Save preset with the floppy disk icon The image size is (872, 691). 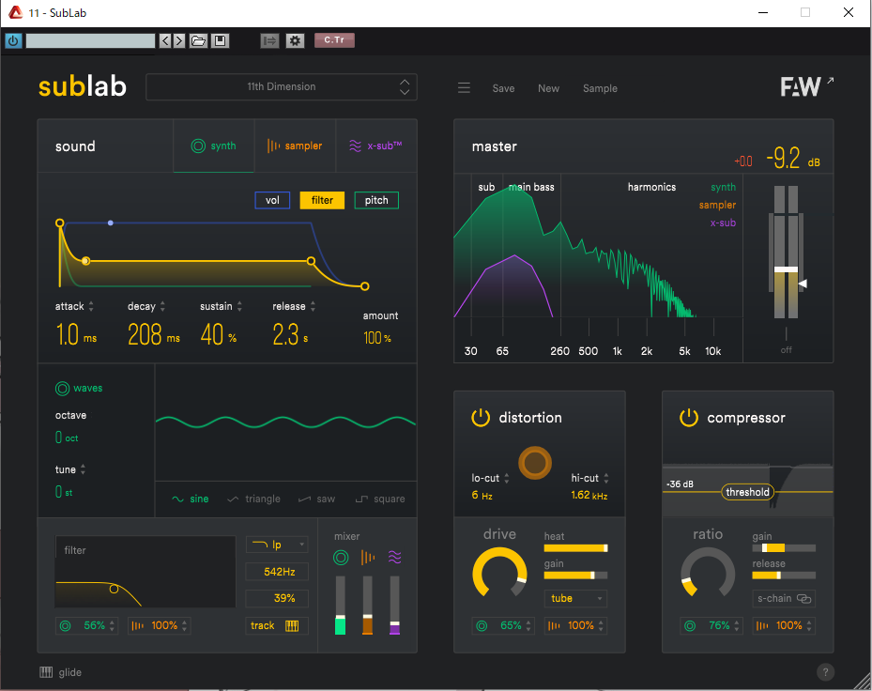221,40
